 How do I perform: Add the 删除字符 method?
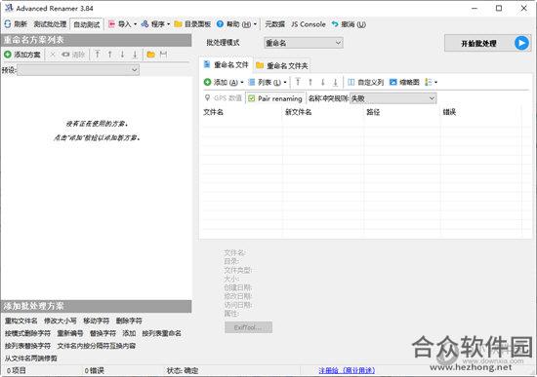(x=129, y=320)
